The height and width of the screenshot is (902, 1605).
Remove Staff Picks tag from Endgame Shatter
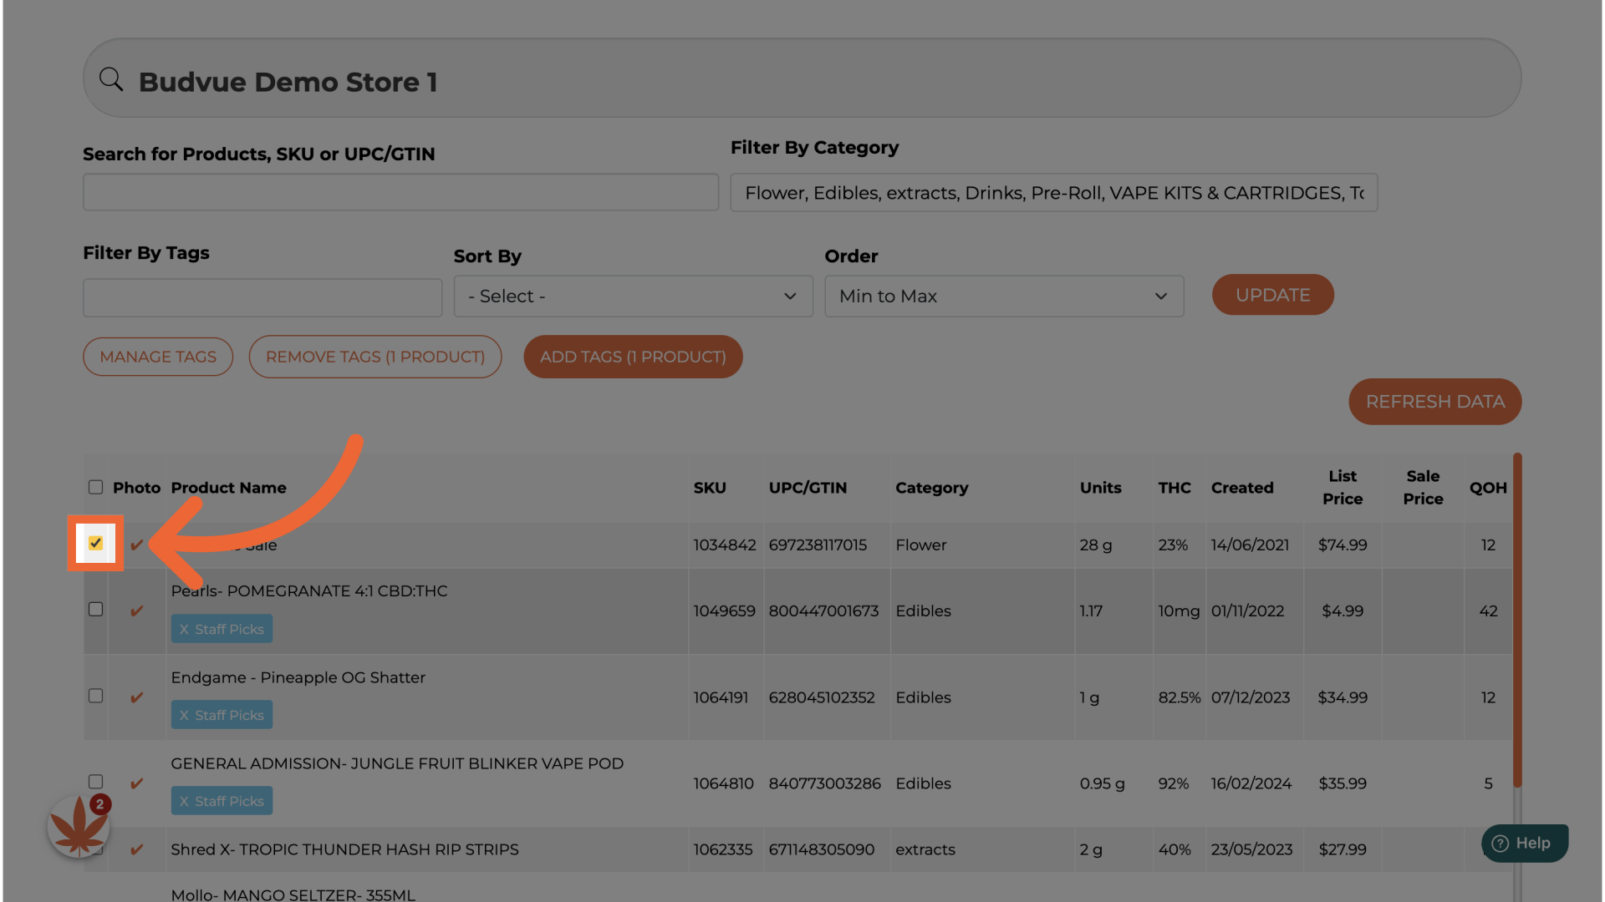tap(184, 716)
